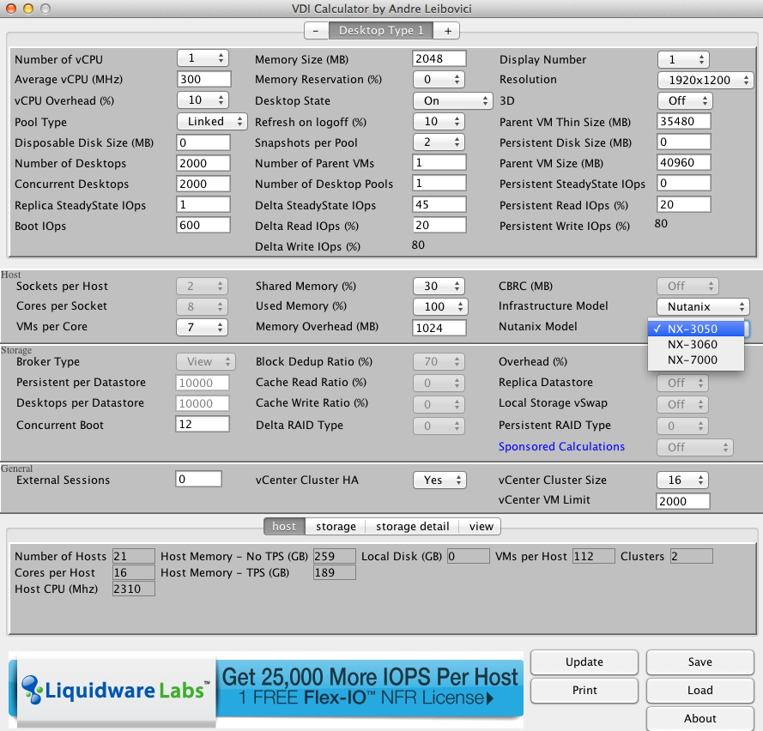This screenshot has width=763, height=731.
Task: Click the Parent VM Thin Size field
Action: pos(684,121)
